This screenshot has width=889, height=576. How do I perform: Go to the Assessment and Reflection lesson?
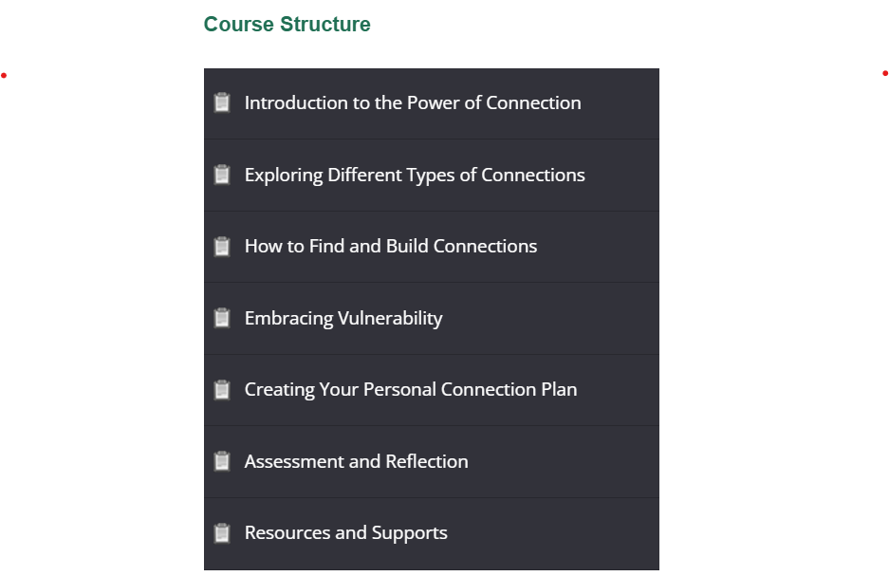(357, 461)
